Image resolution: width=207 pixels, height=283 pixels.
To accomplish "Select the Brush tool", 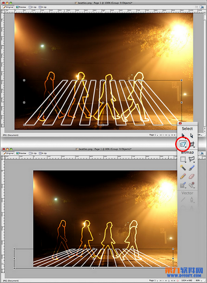I will coord(192,168).
